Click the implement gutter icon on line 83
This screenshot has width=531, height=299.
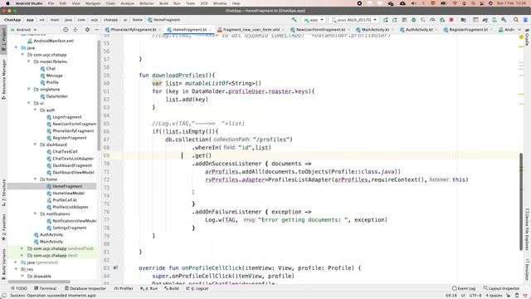115,268
